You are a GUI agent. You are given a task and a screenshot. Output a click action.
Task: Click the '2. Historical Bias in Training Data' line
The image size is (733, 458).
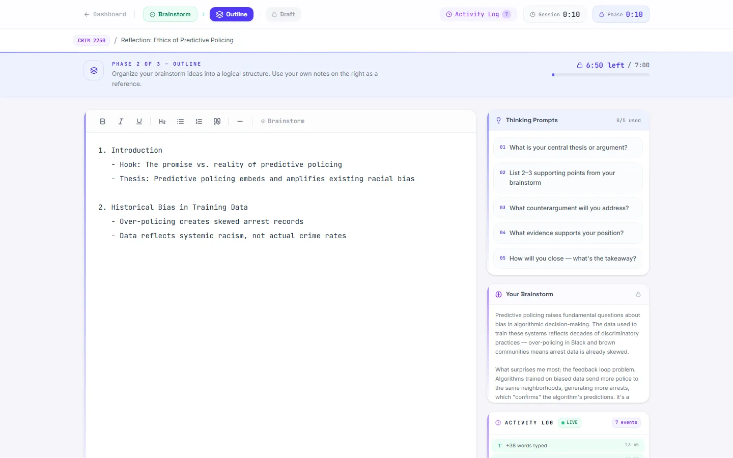[173, 207]
